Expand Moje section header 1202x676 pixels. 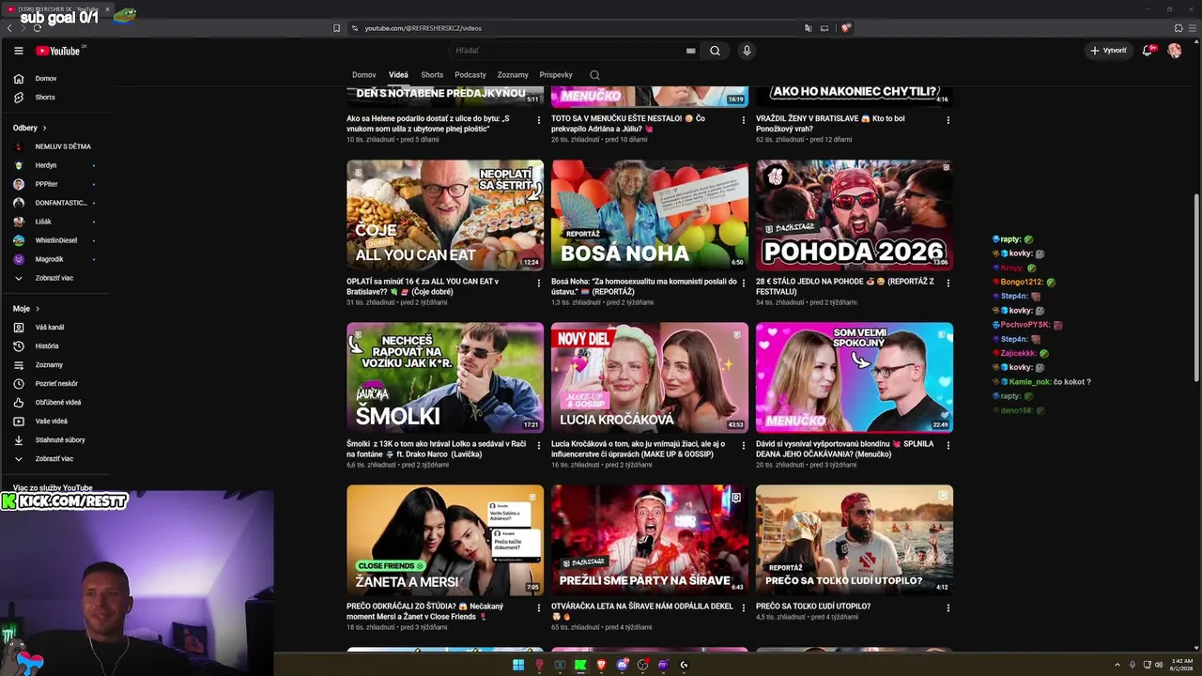click(26, 309)
